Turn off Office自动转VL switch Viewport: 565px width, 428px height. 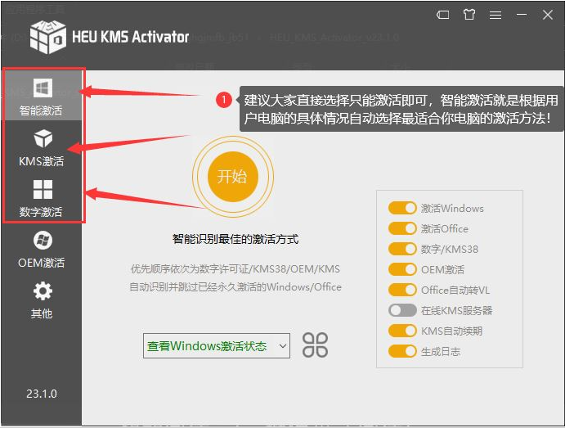point(402,290)
